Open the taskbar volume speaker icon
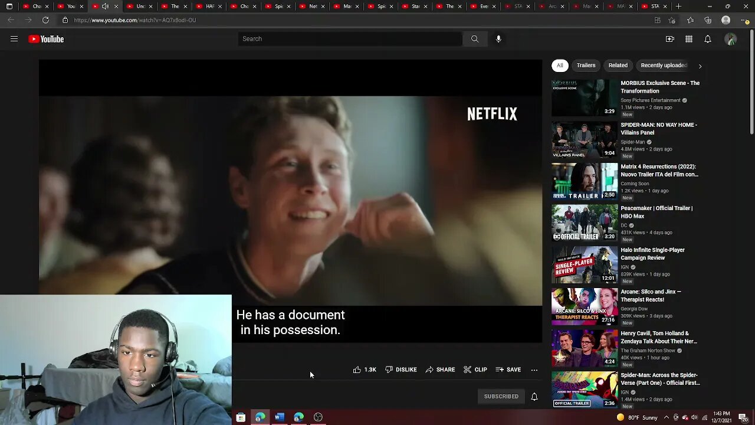Viewport: 755px width, 425px height. (694, 418)
